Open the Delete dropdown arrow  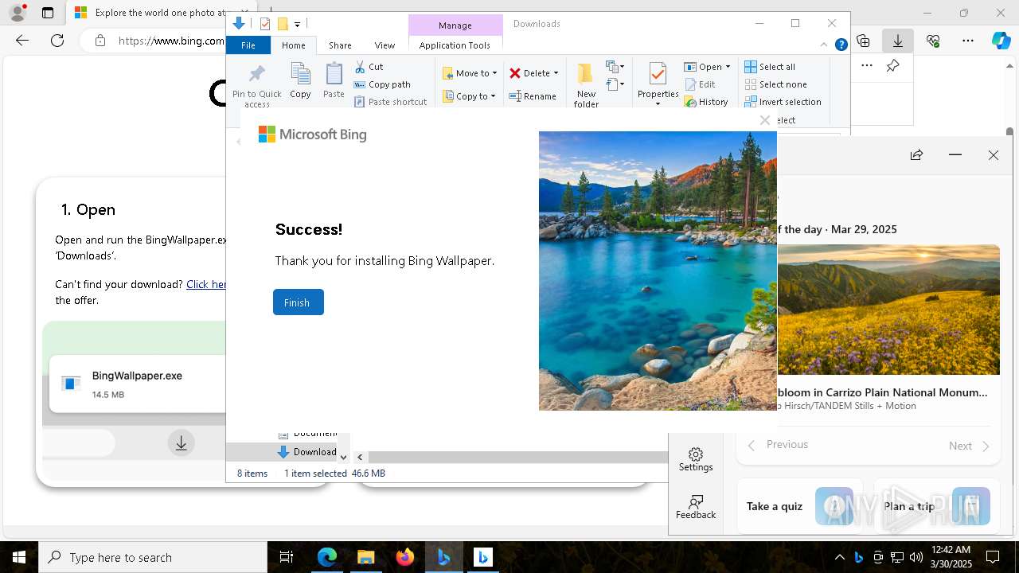tap(556, 73)
